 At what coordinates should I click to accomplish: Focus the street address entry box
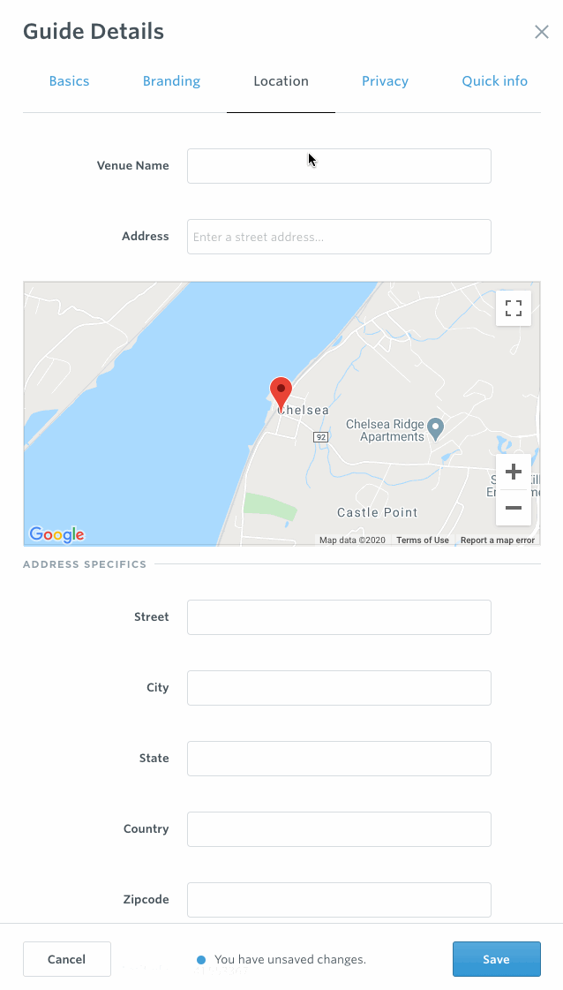[339, 236]
